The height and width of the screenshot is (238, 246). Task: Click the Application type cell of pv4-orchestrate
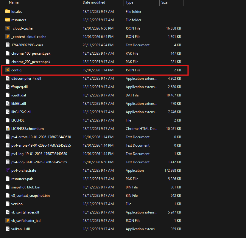click(135, 171)
